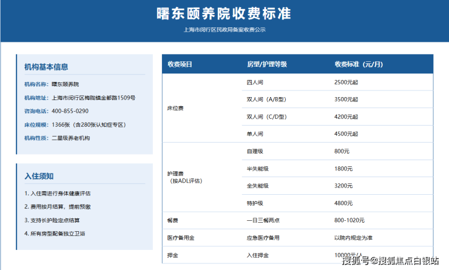This screenshot has height=270, width=449.
Task: Click the 收费项目 column header
Action: (x=180, y=64)
